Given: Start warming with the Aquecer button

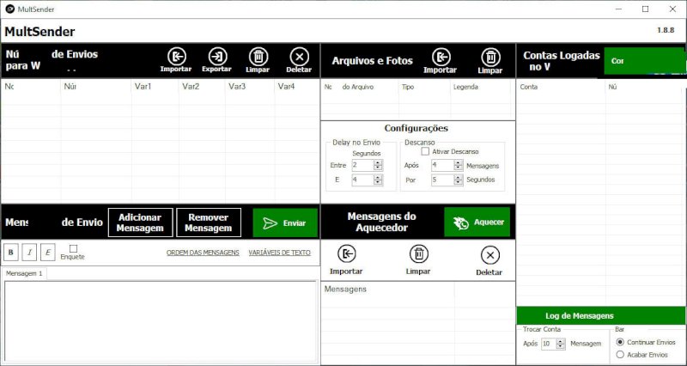Looking at the screenshot, I should 477,222.
